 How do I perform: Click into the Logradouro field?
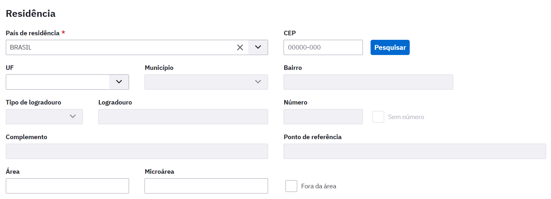[x=183, y=116]
